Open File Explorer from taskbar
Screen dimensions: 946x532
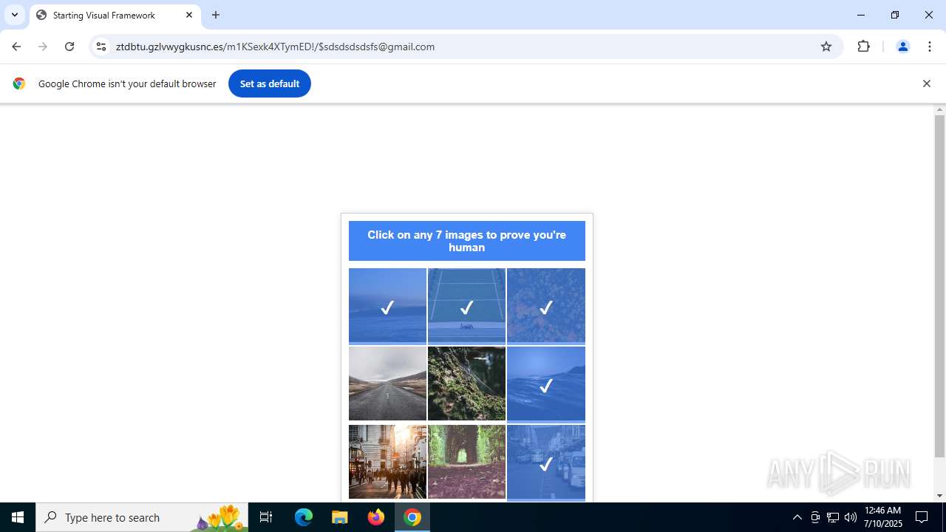(x=340, y=517)
